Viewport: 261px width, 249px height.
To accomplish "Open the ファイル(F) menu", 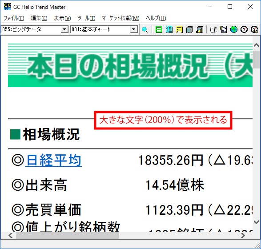I will point(14,18).
